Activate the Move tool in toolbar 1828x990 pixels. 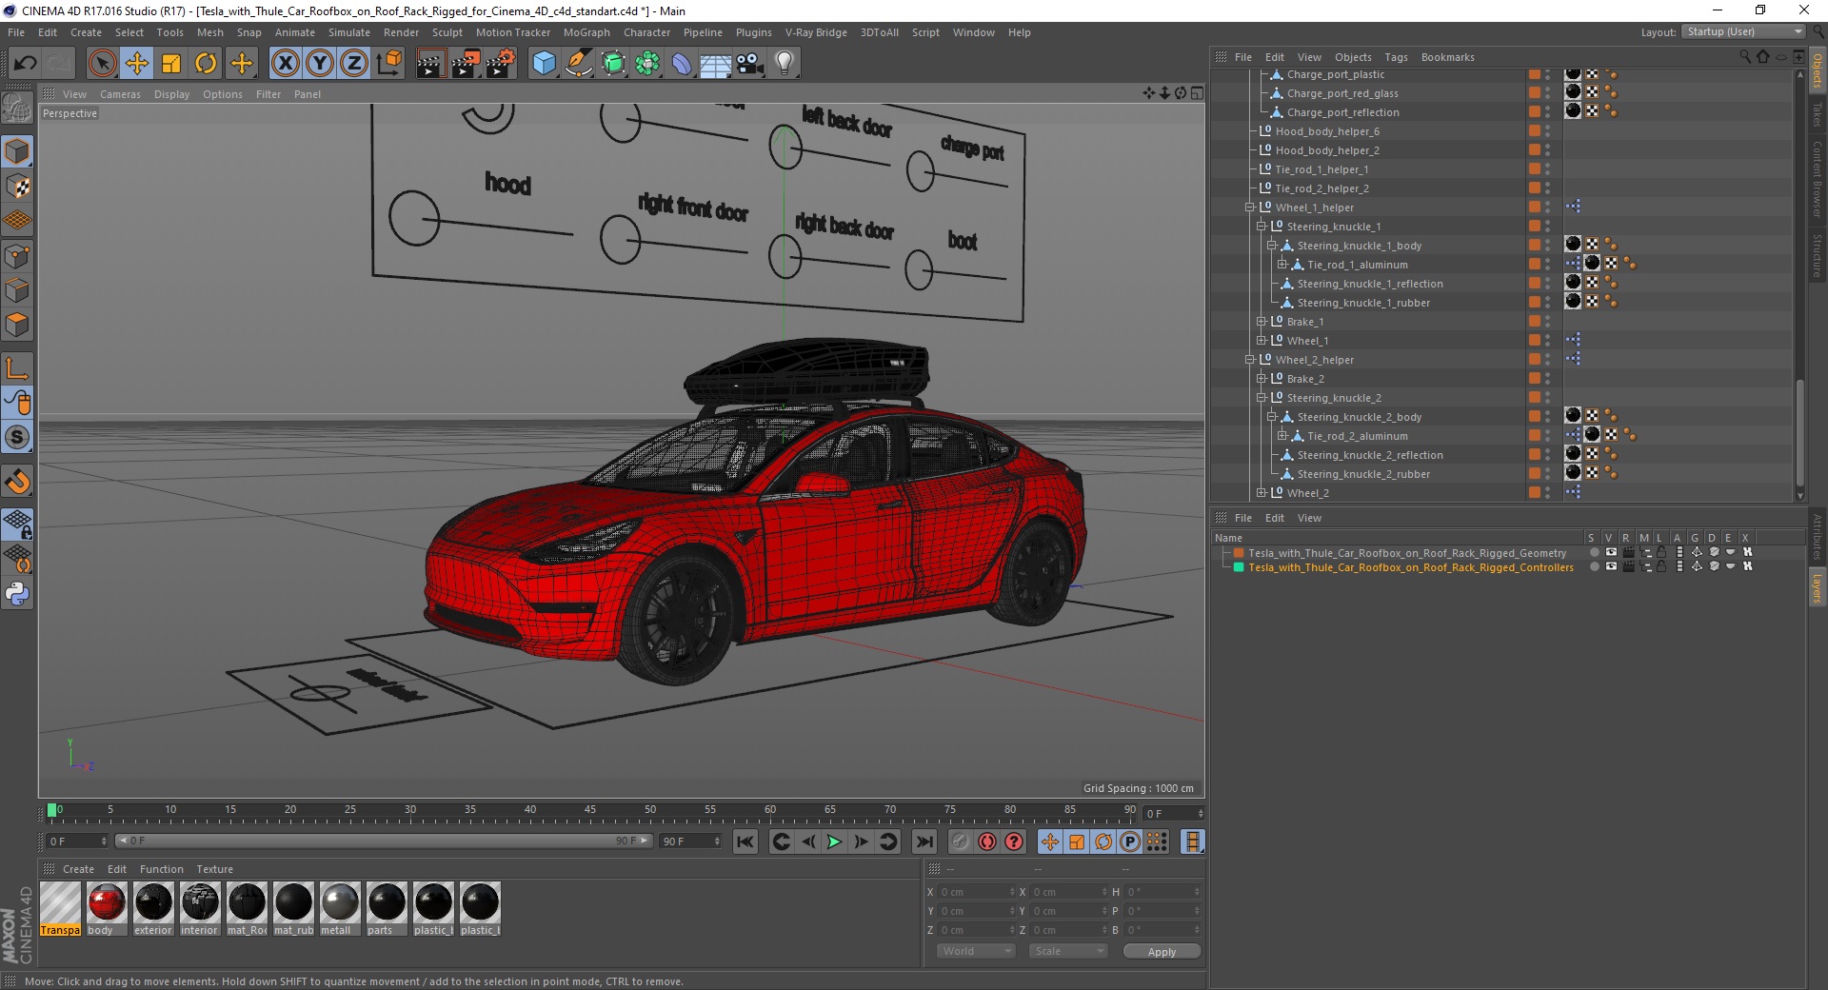pos(137,64)
